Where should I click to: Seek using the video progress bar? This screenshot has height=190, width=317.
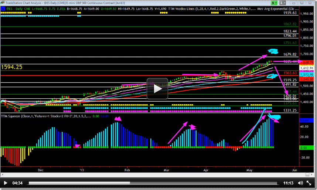click(153, 183)
